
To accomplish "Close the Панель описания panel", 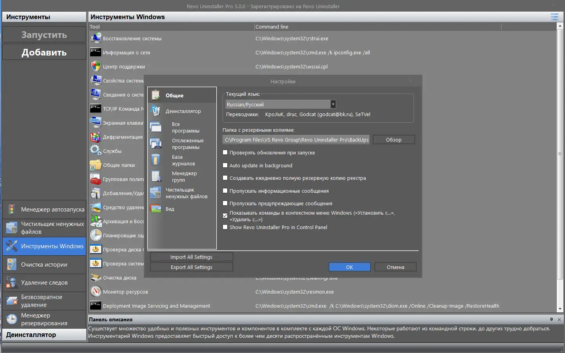I will tap(559, 319).
